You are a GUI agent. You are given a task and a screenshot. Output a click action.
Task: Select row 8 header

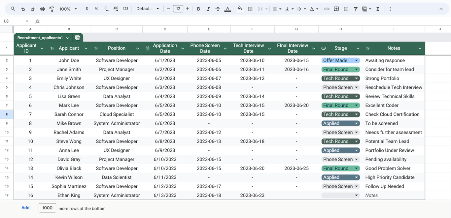point(7,114)
